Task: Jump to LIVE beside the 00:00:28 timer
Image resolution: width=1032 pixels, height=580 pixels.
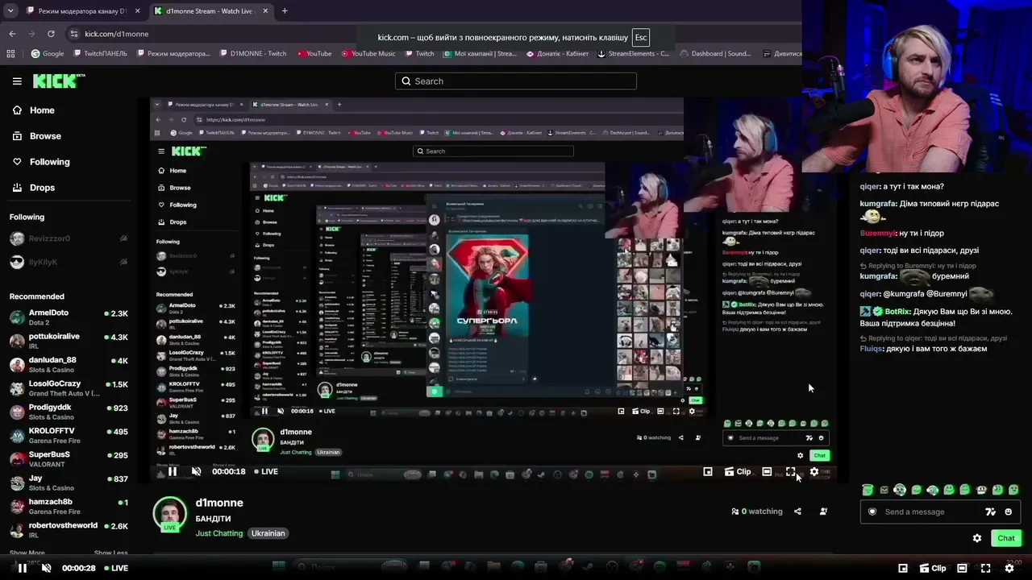Action: (x=116, y=568)
